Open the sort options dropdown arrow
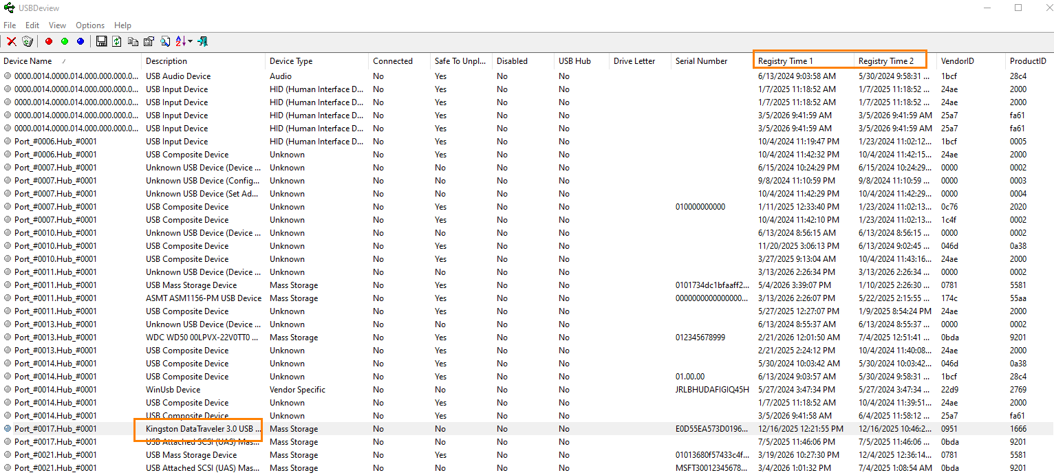 pos(190,41)
